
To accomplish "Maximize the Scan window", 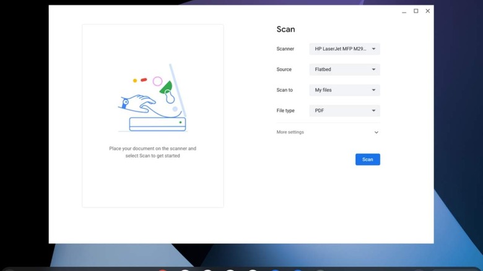I will coord(416,11).
